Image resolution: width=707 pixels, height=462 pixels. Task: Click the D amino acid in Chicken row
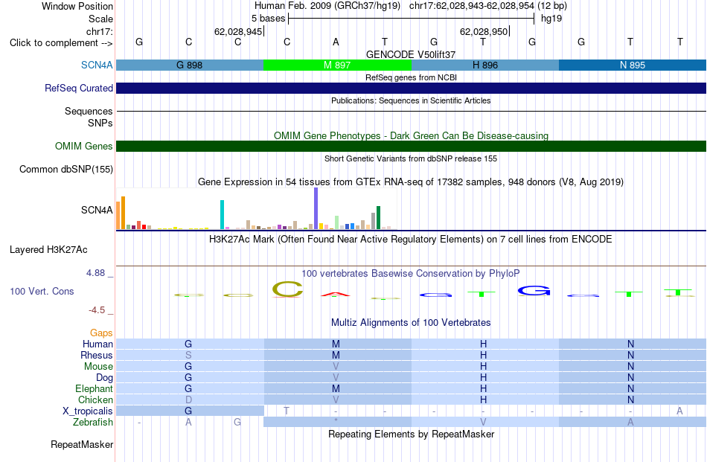click(x=188, y=400)
